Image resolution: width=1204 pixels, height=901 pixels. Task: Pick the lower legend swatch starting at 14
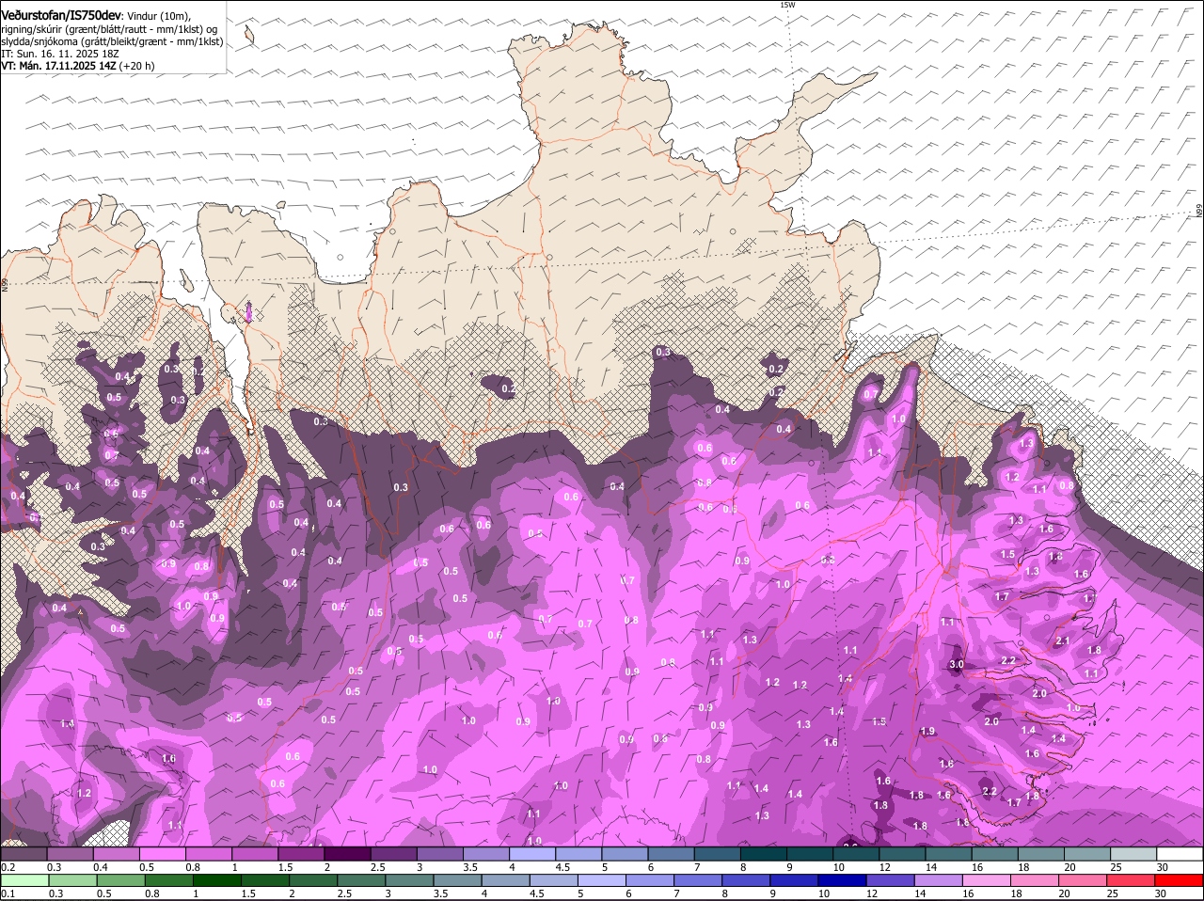(939, 880)
